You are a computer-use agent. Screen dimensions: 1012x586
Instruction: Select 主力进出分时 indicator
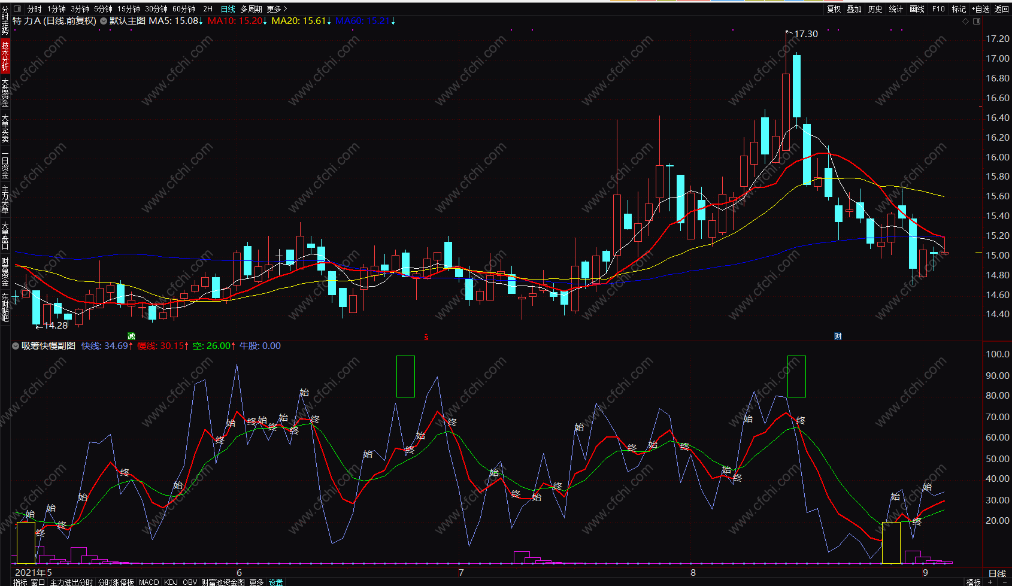pyautogui.click(x=71, y=582)
